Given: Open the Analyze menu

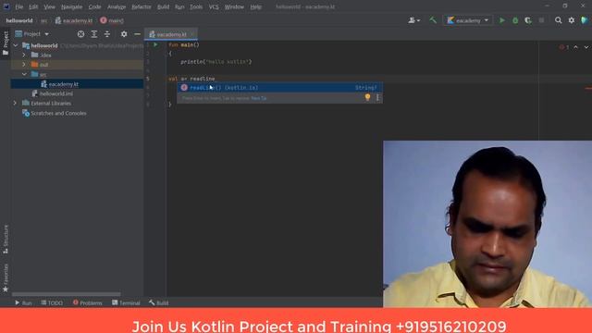Looking at the screenshot, I should pyautogui.click(x=117, y=6).
